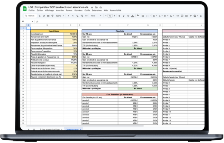
Task: Click the Hypothèses header cell
Action: click(x=54, y=31)
